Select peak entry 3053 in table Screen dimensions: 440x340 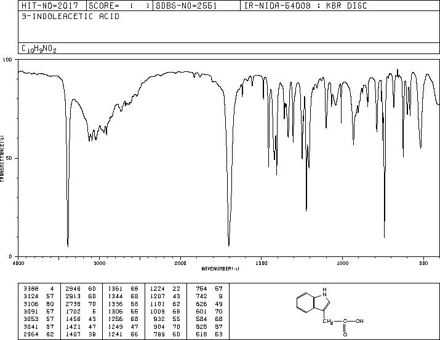(x=39, y=319)
